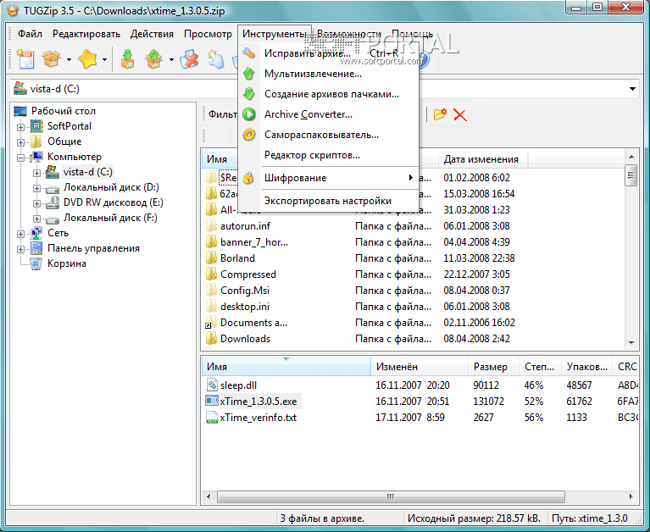Click the folder list vertical scrollbar thumb
This screenshot has height=532, width=650.
631,175
